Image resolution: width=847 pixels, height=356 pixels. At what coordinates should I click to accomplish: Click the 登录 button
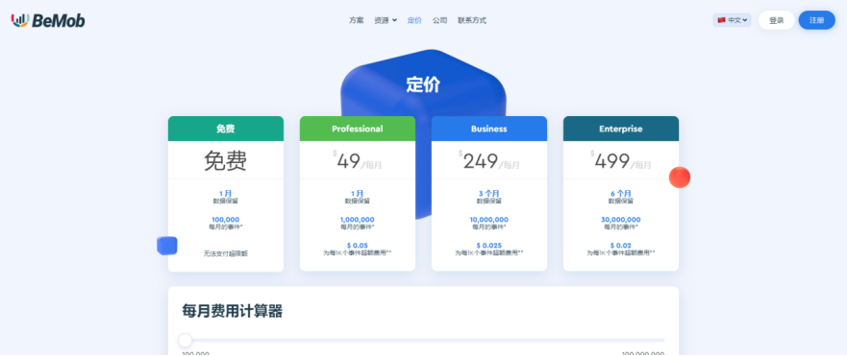coord(776,20)
